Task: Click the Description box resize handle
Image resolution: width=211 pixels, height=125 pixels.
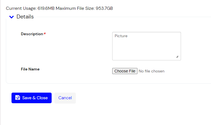Action: 177,56
